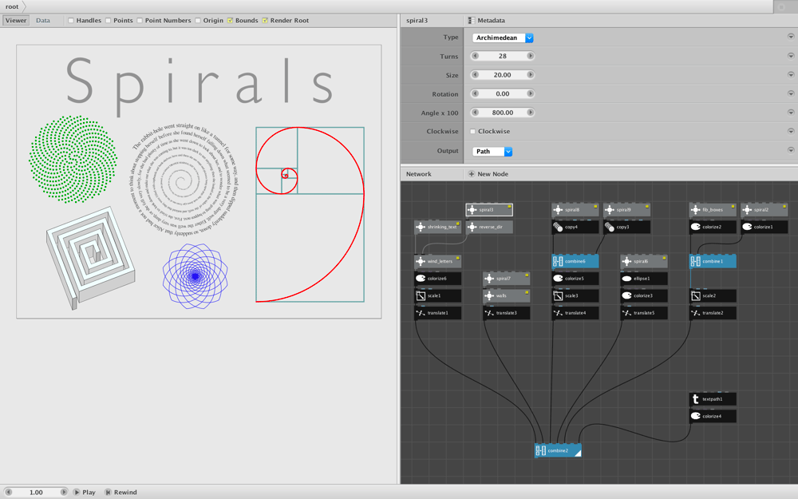The height and width of the screenshot is (499, 798).
Task: Select the shrinking_text node
Action: (x=437, y=227)
